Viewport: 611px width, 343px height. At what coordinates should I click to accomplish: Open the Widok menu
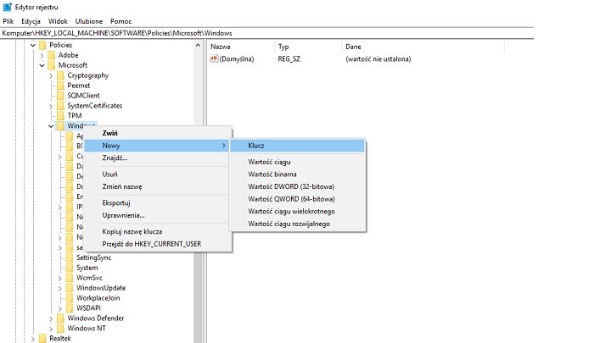point(58,21)
